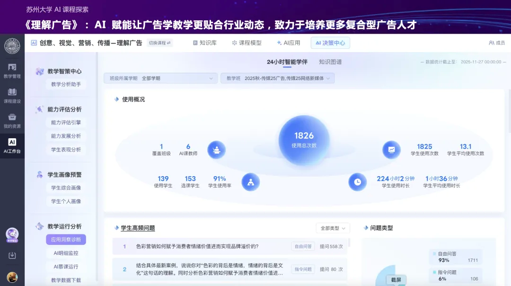Open 教学分析助手 in side menu

click(66, 85)
